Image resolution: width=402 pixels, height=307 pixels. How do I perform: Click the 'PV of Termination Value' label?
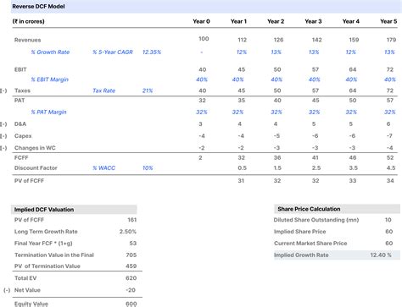coord(47,266)
